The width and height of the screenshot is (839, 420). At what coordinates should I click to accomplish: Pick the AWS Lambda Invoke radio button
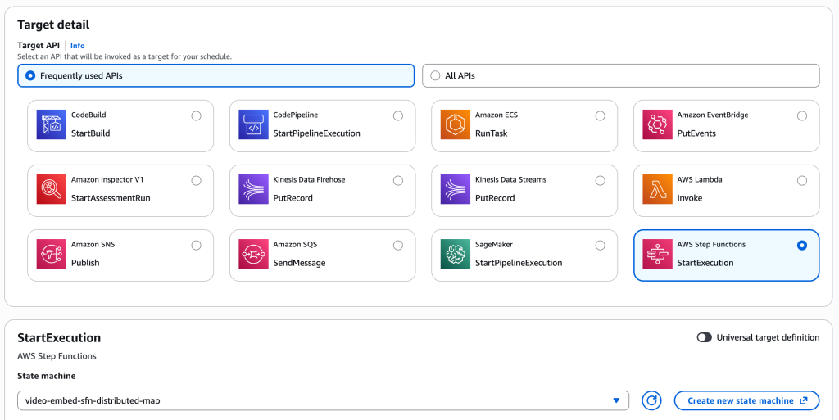tap(802, 180)
